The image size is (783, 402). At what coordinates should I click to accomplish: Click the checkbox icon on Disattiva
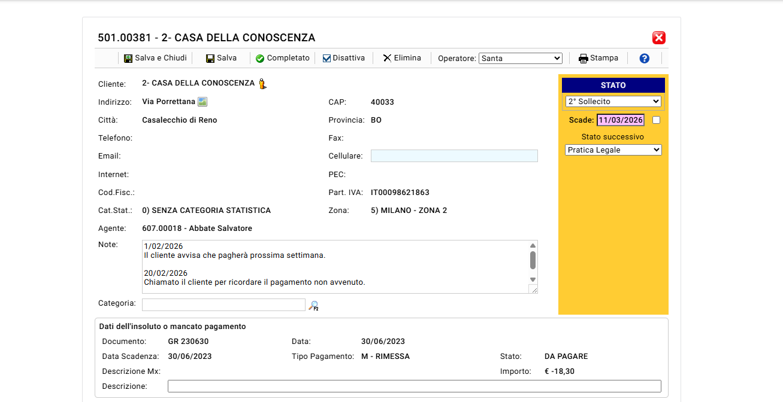click(x=326, y=57)
